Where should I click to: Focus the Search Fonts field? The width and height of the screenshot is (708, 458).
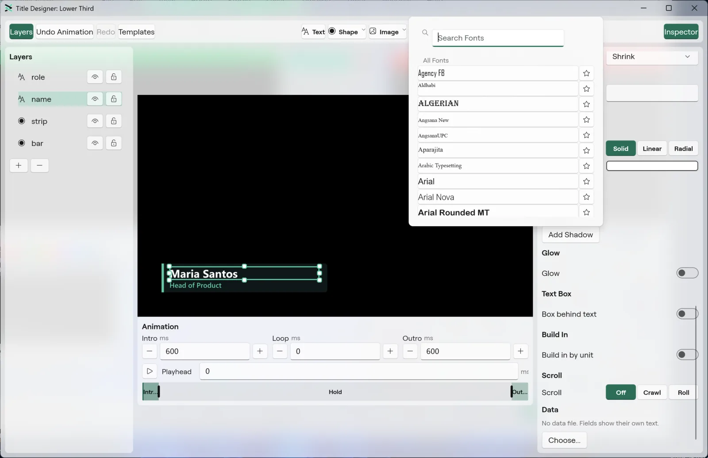[x=498, y=38]
